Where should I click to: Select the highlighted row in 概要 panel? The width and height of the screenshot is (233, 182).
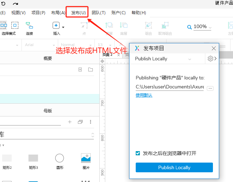coord(50,99)
